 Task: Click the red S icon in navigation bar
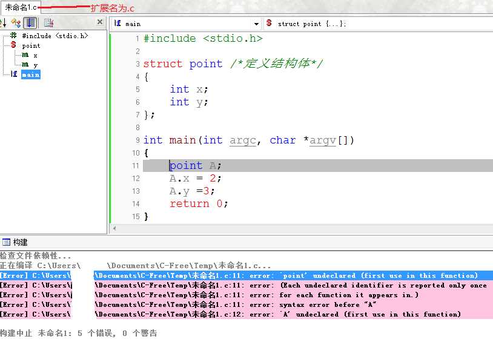pos(269,23)
